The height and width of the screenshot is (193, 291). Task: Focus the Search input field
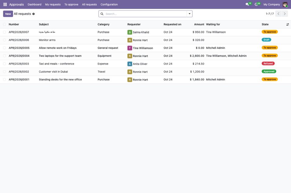point(145,14)
